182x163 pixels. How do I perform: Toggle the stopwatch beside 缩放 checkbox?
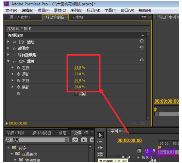[18, 93]
